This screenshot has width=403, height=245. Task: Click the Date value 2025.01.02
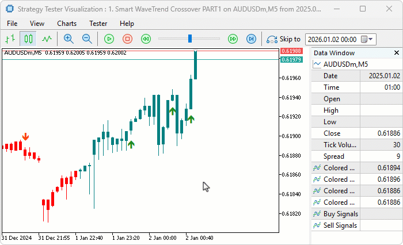point(385,76)
